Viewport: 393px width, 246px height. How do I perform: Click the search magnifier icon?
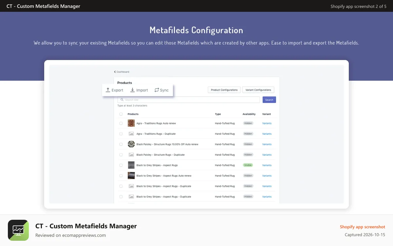[122, 100]
